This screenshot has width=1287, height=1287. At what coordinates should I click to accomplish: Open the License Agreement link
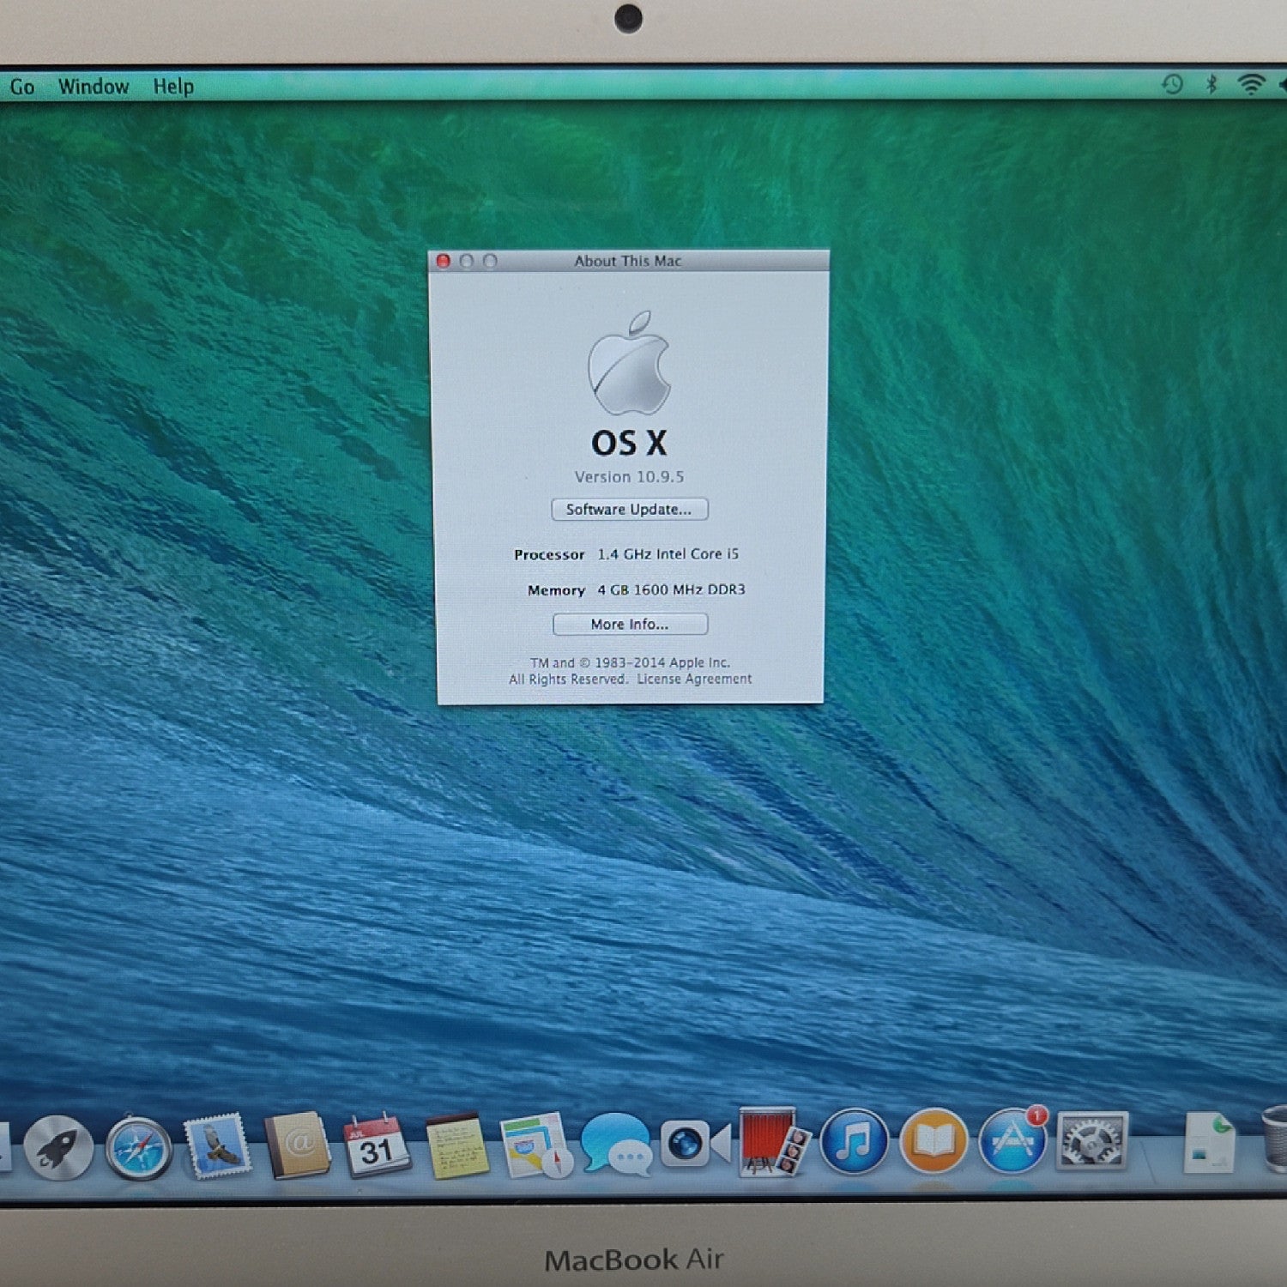(x=694, y=679)
